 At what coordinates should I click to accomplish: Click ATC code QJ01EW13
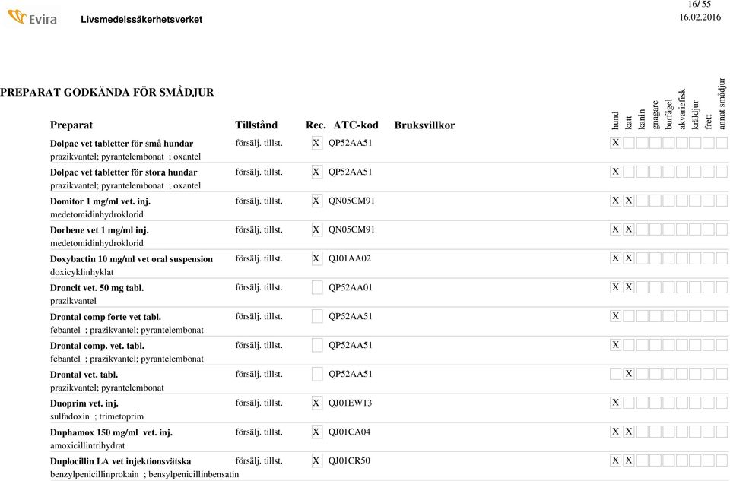[x=350, y=403]
